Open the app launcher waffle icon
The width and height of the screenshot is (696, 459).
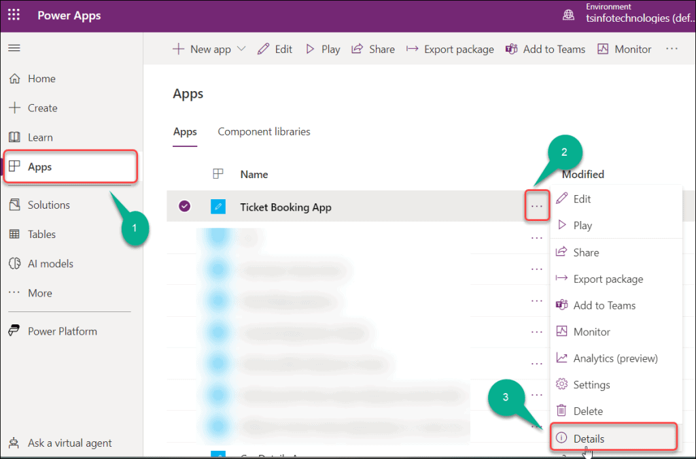tap(14, 15)
